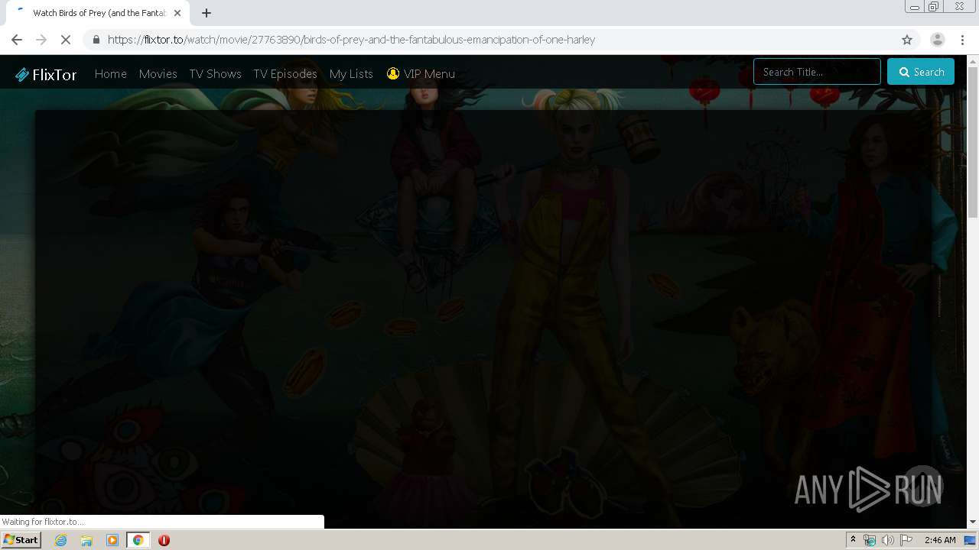Open the TV Episodes section
This screenshot has width=979, height=550.
285,73
